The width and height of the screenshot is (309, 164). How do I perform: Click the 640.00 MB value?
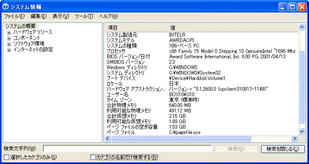pos(180,105)
